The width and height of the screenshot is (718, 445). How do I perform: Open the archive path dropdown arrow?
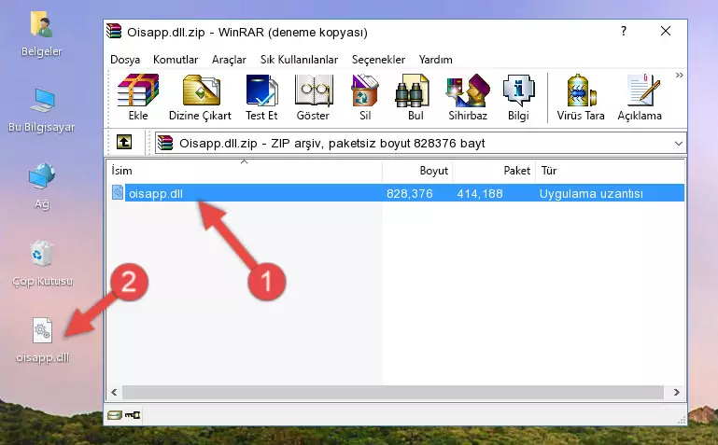(678, 143)
